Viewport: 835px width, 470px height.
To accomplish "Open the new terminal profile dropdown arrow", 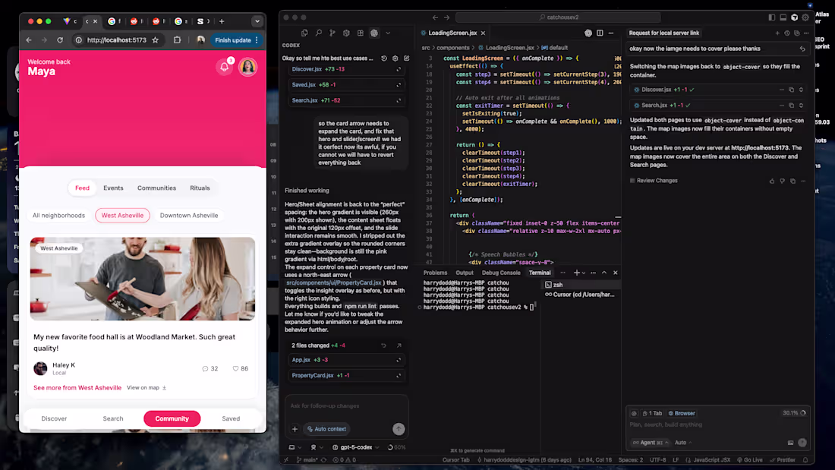I will pyautogui.click(x=584, y=273).
